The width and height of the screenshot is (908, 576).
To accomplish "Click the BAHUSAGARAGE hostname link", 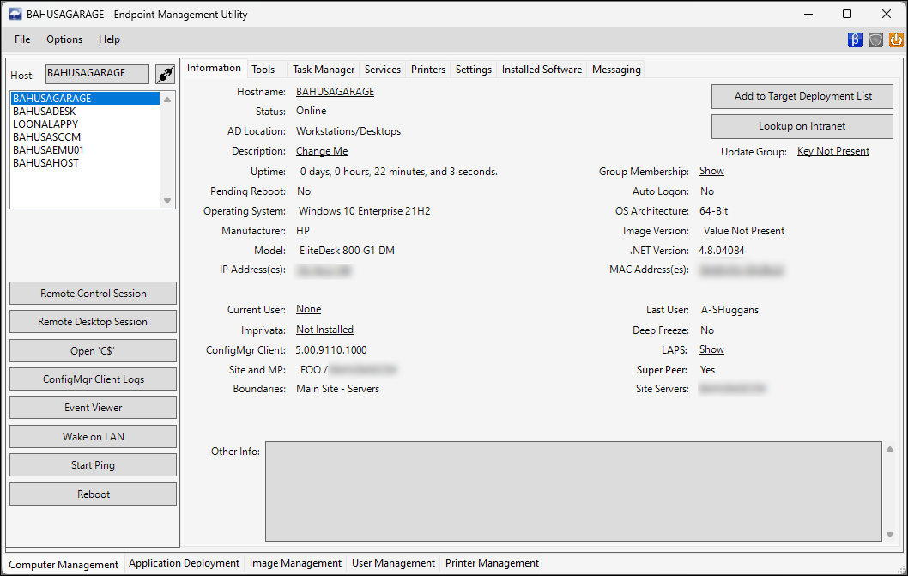I will pos(336,92).
